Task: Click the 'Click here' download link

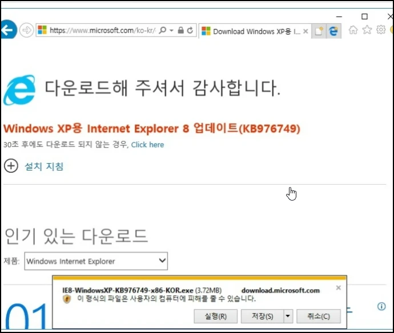Action: click(x=147, y=145)
